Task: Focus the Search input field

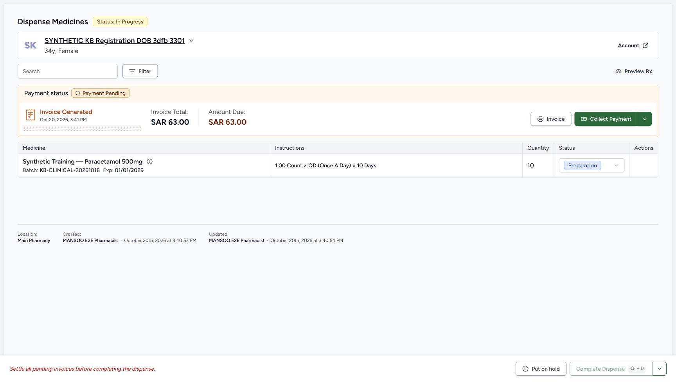Action: pos(68,71)
